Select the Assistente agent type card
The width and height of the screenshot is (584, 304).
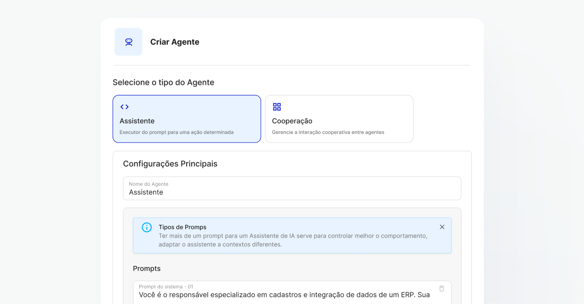[x=187, y=119]
